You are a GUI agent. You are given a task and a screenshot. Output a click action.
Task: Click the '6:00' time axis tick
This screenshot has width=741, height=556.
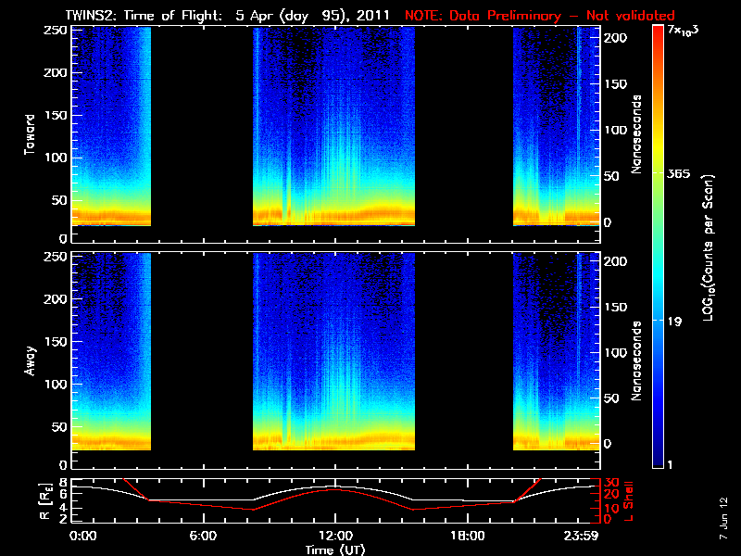[x=203, y=537]
